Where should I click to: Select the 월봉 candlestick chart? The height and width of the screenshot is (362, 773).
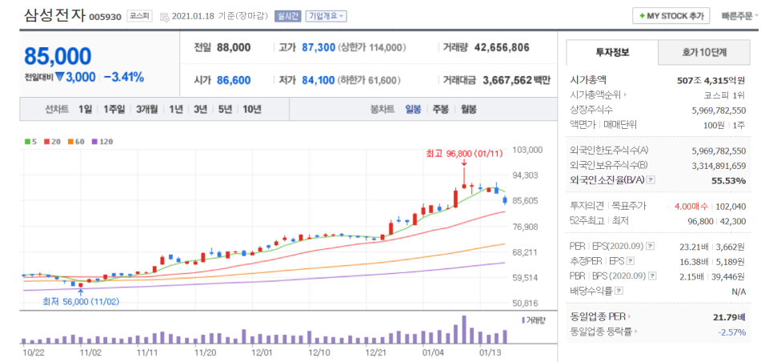[x=468, y=110]
